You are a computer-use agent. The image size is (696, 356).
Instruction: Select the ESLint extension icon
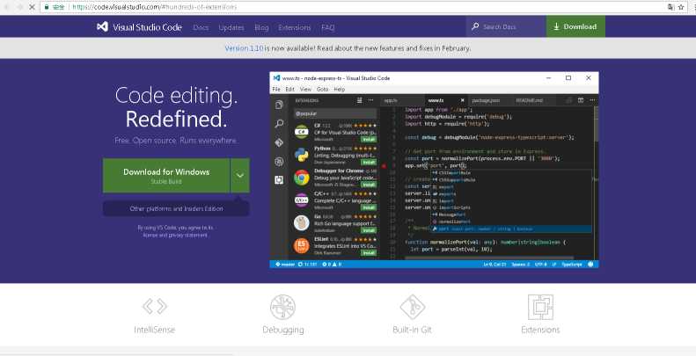click(302, 245)
